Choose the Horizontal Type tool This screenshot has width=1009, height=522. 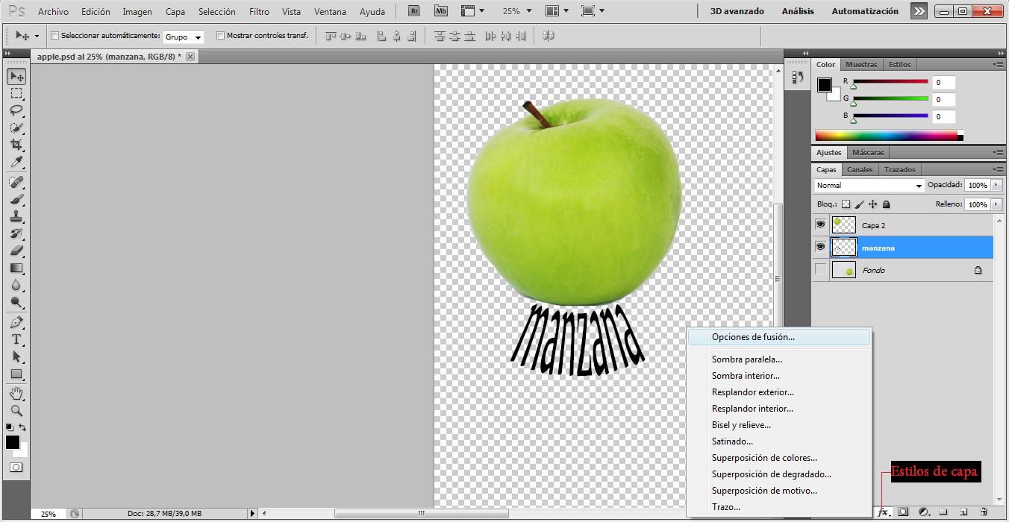click(16, 338)
